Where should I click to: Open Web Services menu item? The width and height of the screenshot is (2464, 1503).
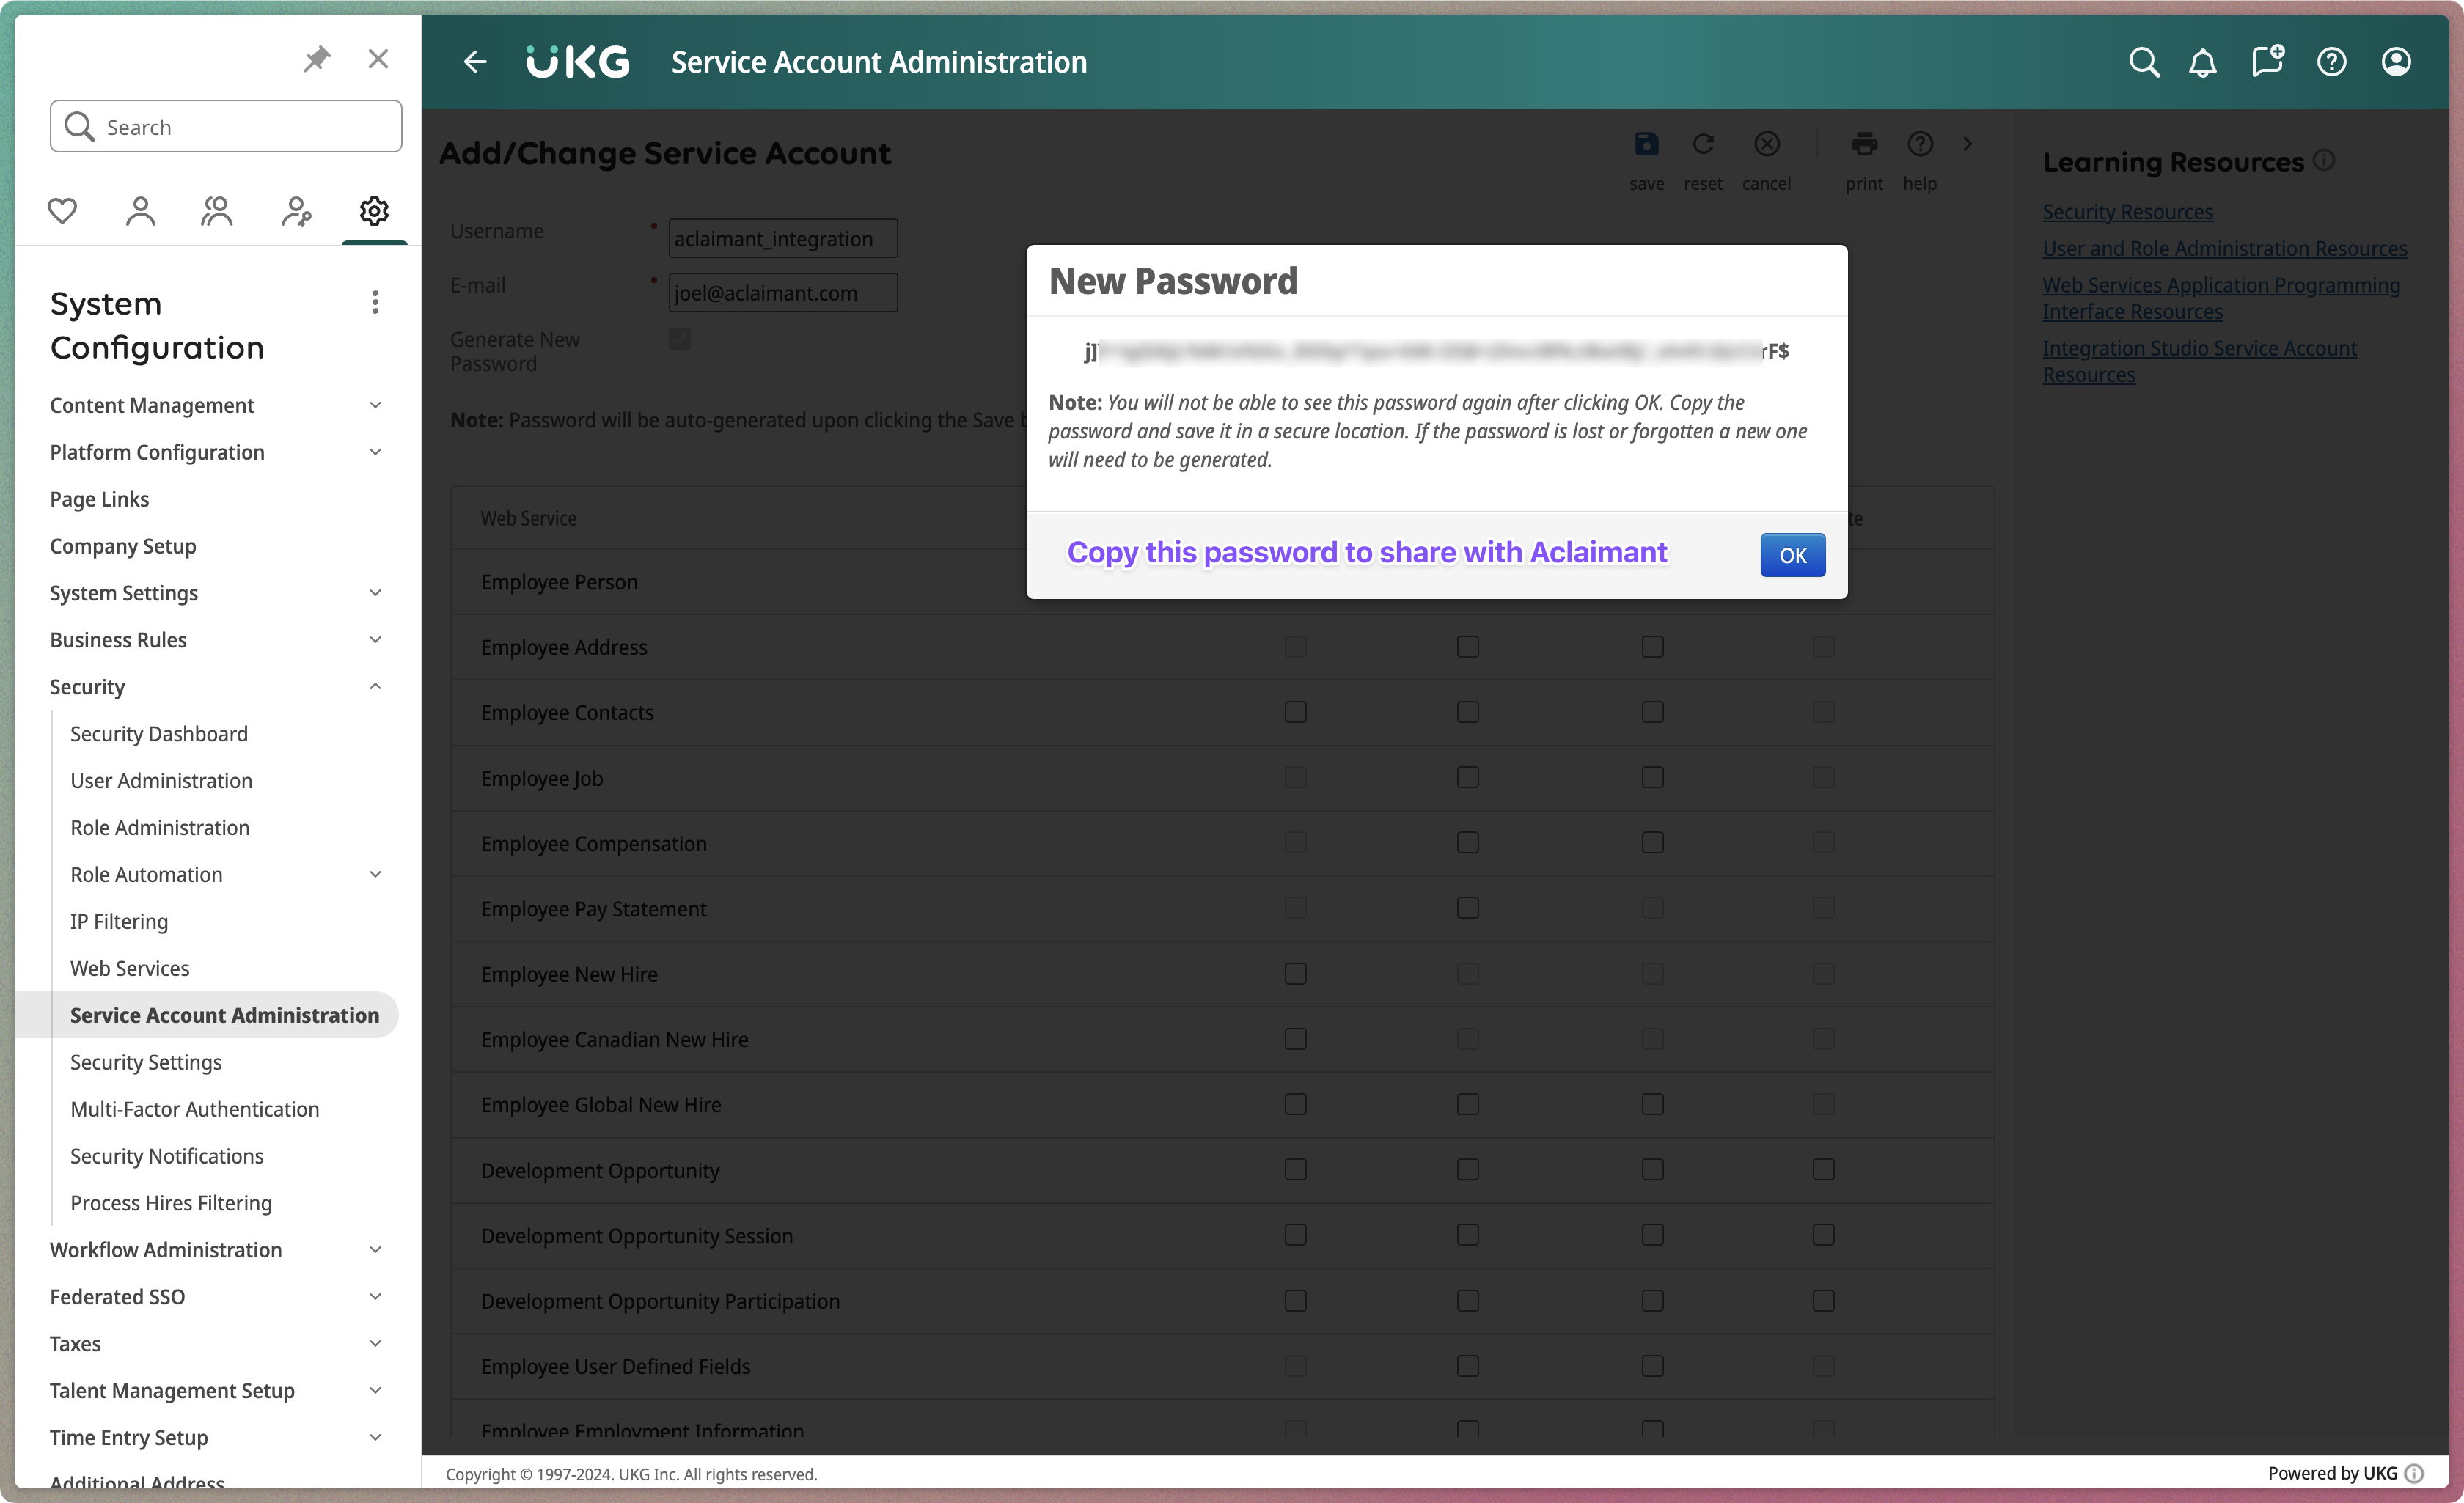130,969
